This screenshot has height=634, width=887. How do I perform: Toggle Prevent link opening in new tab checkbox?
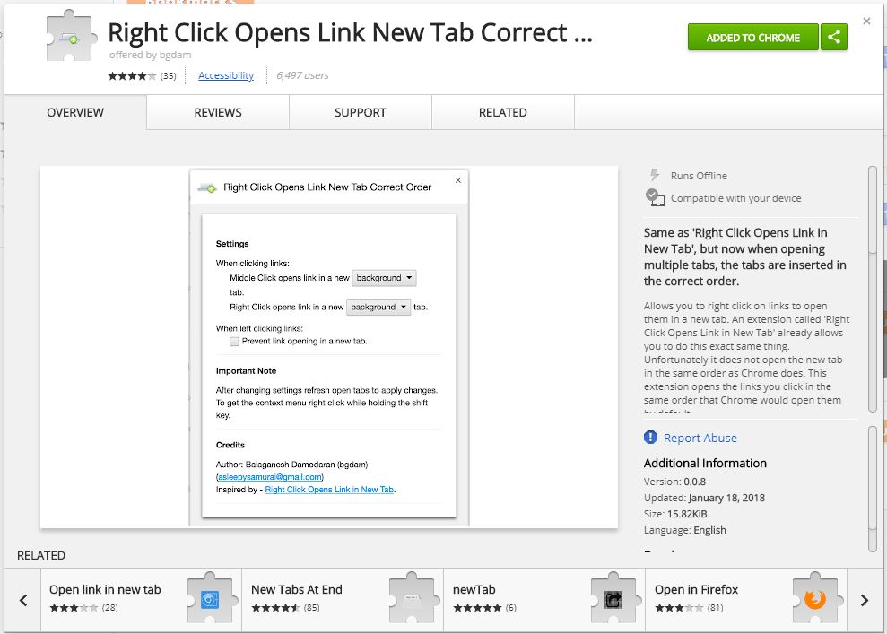234,341
